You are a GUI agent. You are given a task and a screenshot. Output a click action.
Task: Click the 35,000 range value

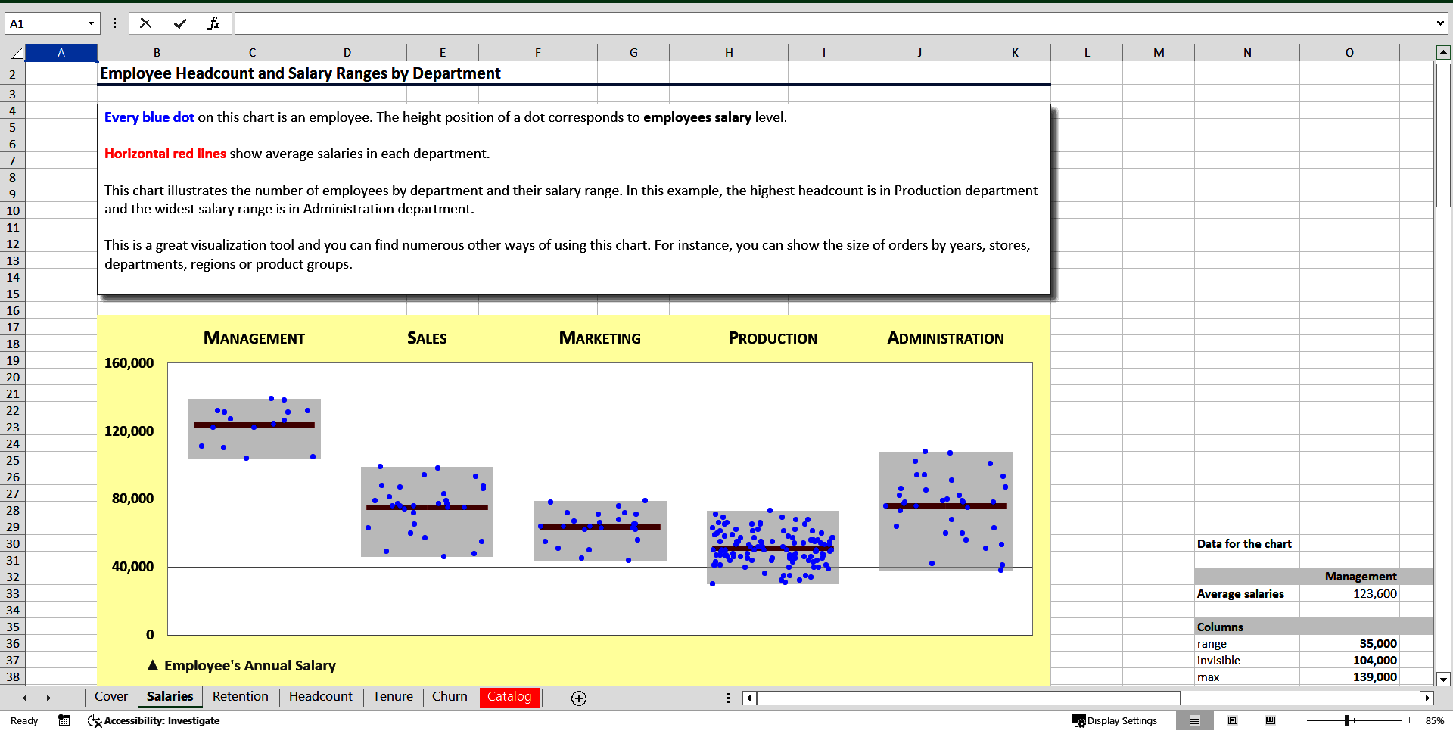click(x=1349, y=643)
